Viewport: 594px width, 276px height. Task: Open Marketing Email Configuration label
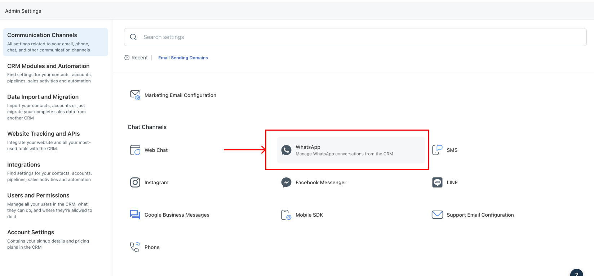coord(180,95)
